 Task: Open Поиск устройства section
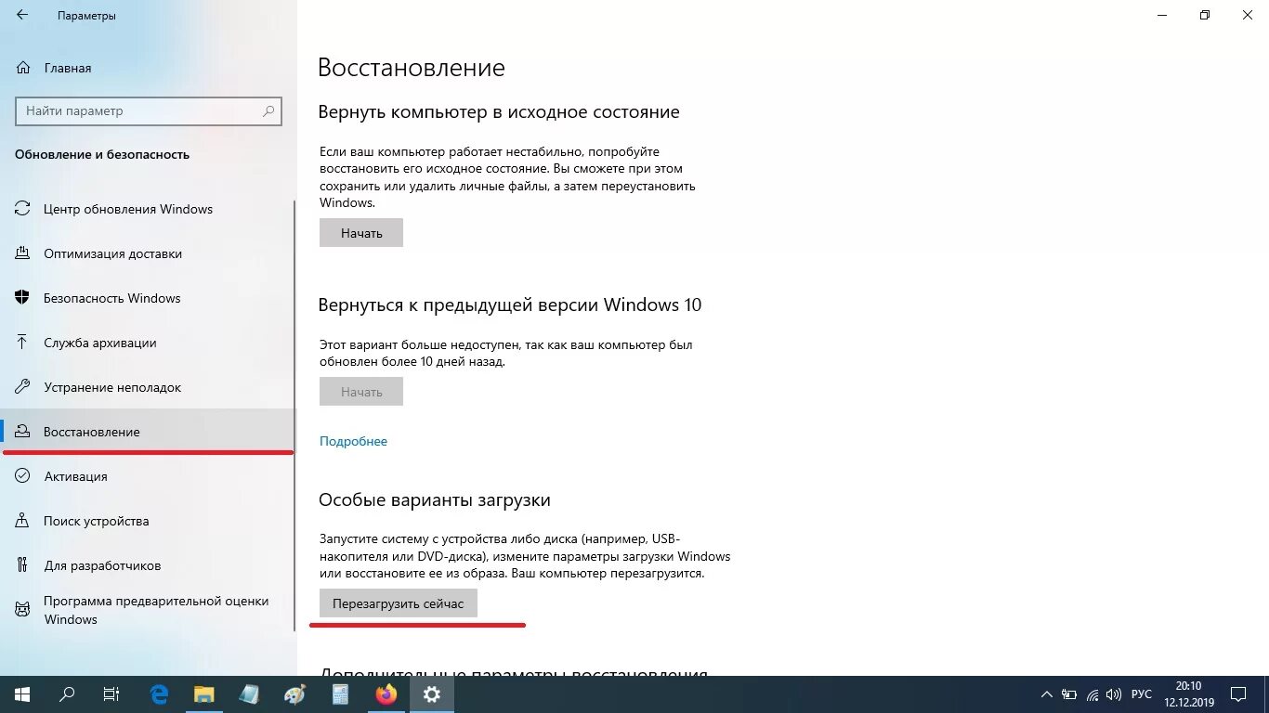click(x=149, y=521)
